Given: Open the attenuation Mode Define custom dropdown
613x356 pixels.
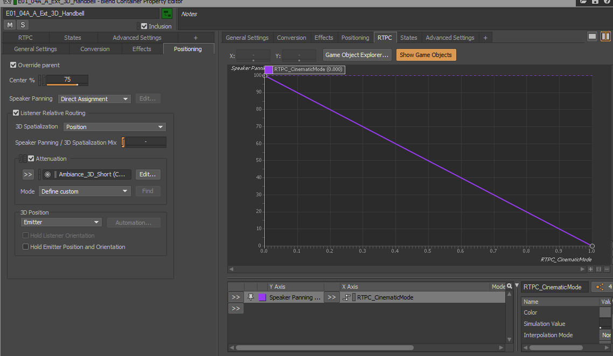Looking at the screenshot, I should 85,191.
